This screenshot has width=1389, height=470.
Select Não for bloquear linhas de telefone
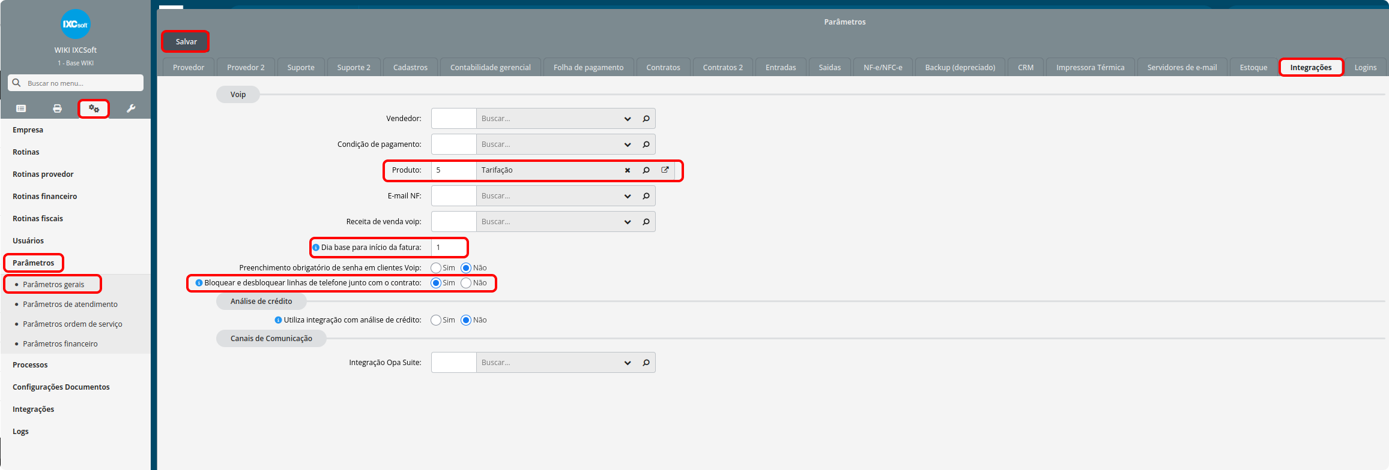(x=466, y=283)
